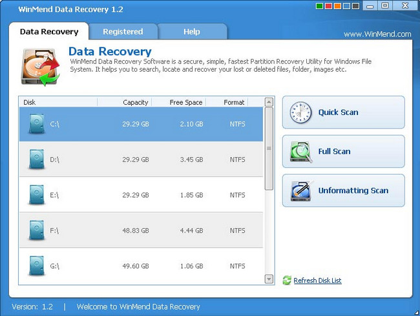This screenshot has height=316, width=420.
Task: Click the D:\ drive label
Action: pos(54,160)
